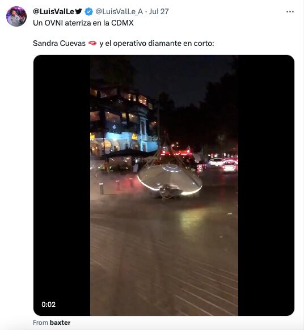Click the "From" label under the video

tap(40, 323)
